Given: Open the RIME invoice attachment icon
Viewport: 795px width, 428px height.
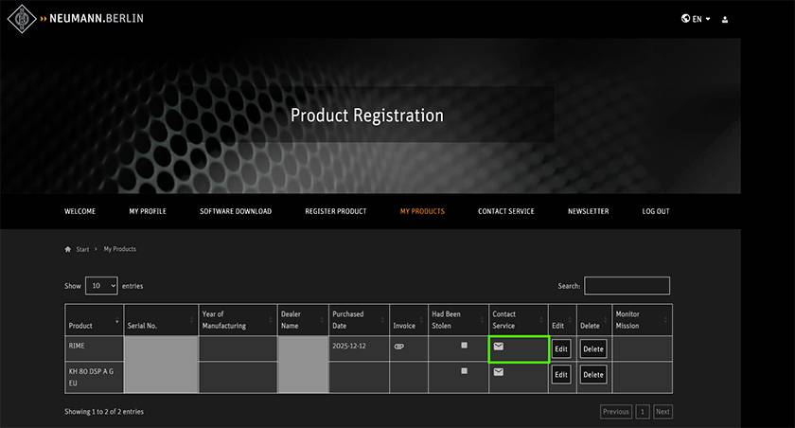Looking at the screenshot, I should pos(398,347).
